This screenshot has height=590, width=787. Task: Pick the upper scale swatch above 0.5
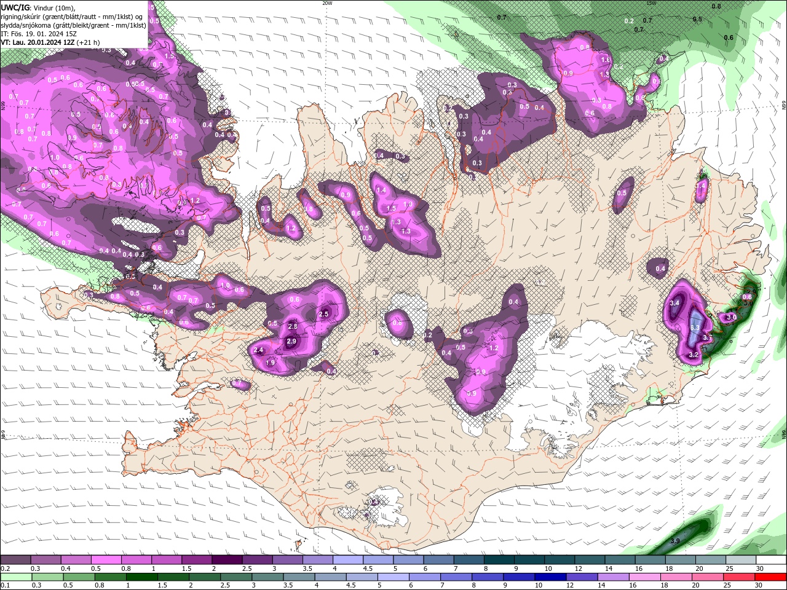pyautogui.click(x=106, y=559)
